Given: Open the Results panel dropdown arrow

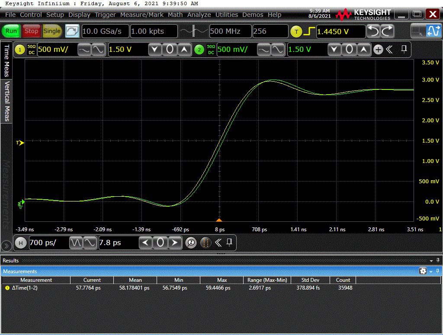Looking at the screenshot, I should [x=431, y=261].
